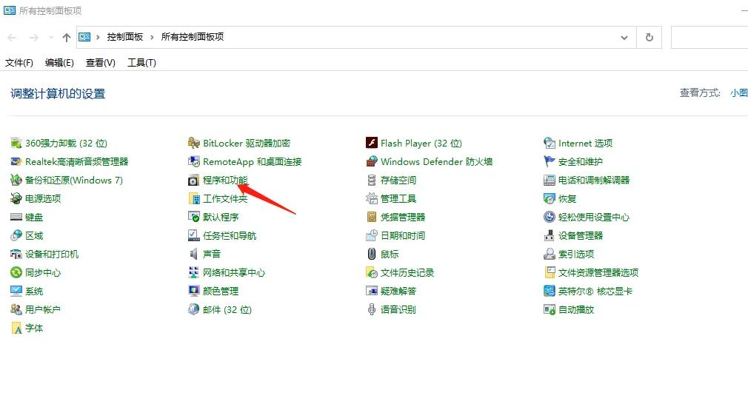
Task: Click the 同步中心 green icon
Action: 16,273
